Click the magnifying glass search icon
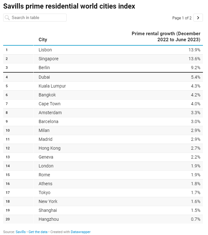Viewport: 208px width, 235px height. [x=7, y=18]
